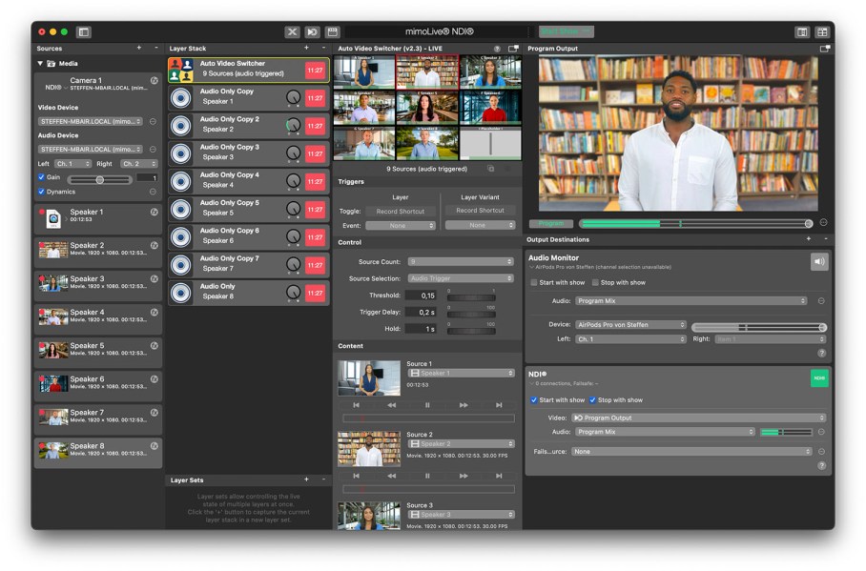This screenshot has height=571, width=866.
Task: Pop out the Program Output window
Action: pos(825,49)
